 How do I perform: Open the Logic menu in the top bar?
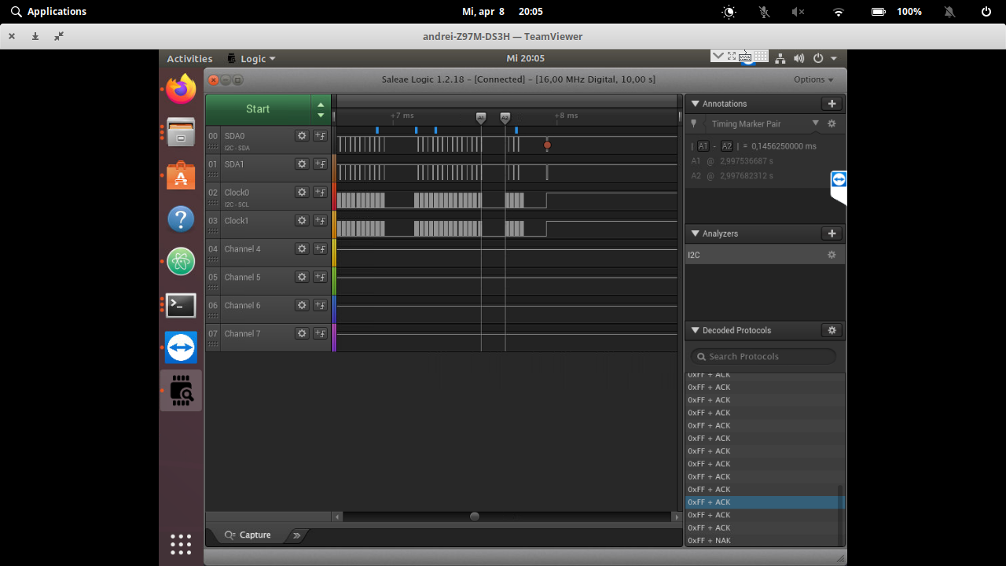251,57
